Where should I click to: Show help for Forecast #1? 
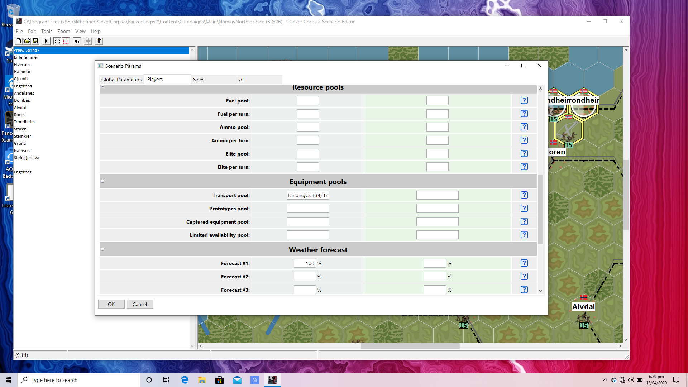pyautogui.click(x=524, y=263)
